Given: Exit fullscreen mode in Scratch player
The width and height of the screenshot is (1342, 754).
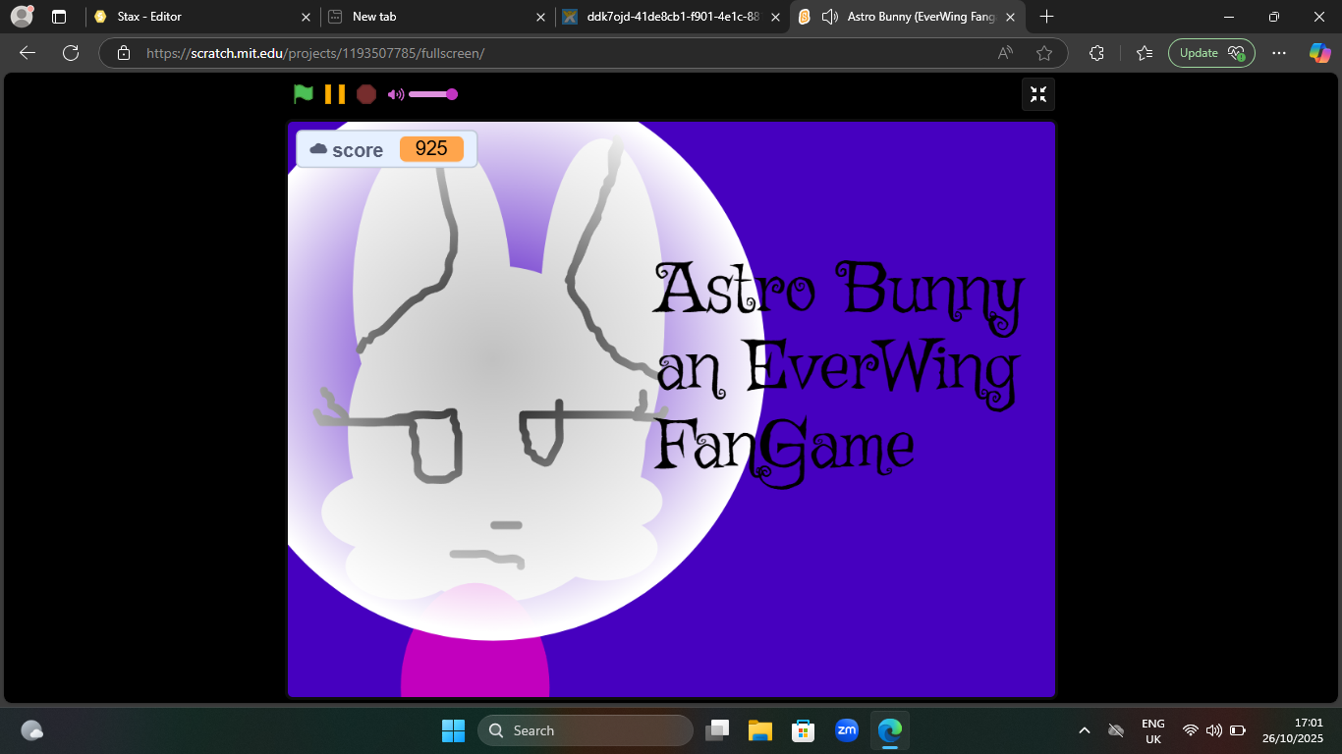Looking at the screenshot, I should point(1038,94).
